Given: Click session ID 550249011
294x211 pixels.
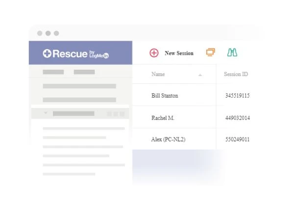Looking at the screenshot, I should pyautogui.click(x=237, y=139).
